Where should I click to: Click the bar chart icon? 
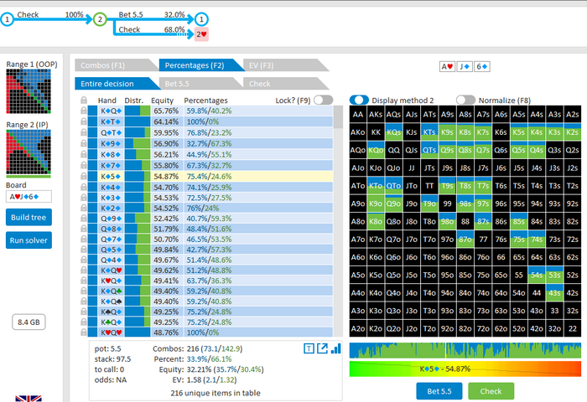click(336, 348)
